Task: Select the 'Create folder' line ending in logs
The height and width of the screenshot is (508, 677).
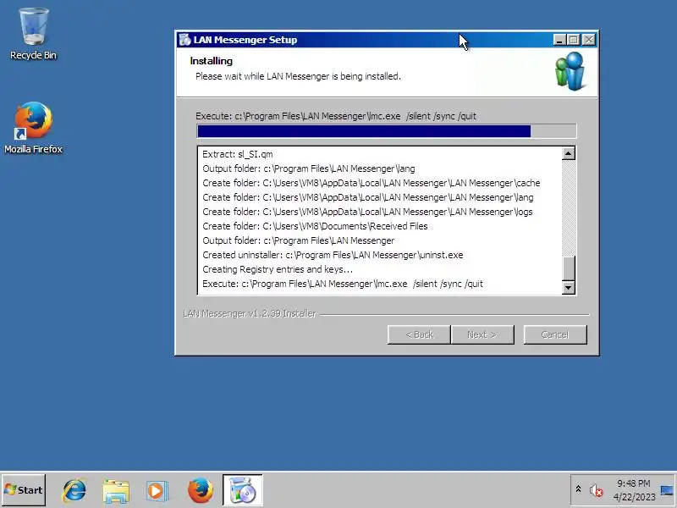Action: coord(367,212)
